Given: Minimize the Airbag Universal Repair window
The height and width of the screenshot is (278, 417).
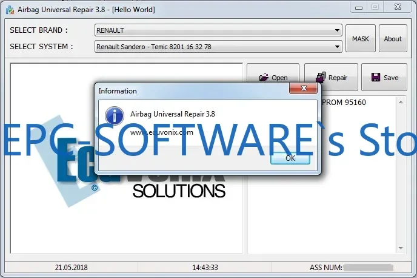Looking at the screenshot, I should [359, 7].
